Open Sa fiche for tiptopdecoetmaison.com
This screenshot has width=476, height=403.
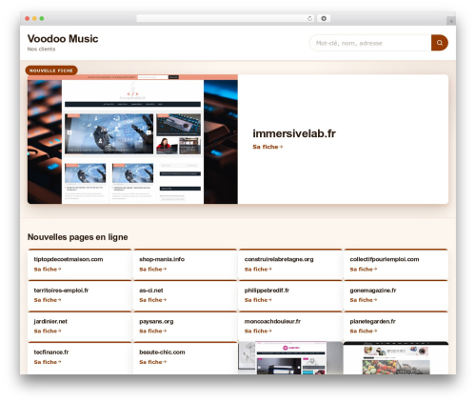[x=48, y=270]
